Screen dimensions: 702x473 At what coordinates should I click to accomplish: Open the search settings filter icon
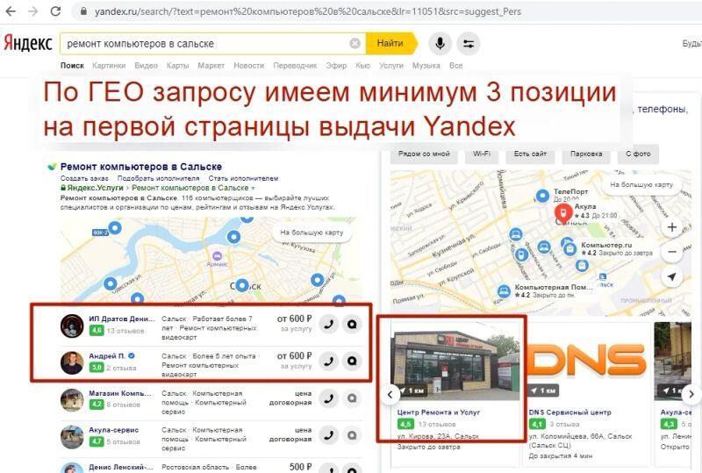click(468, 43)
